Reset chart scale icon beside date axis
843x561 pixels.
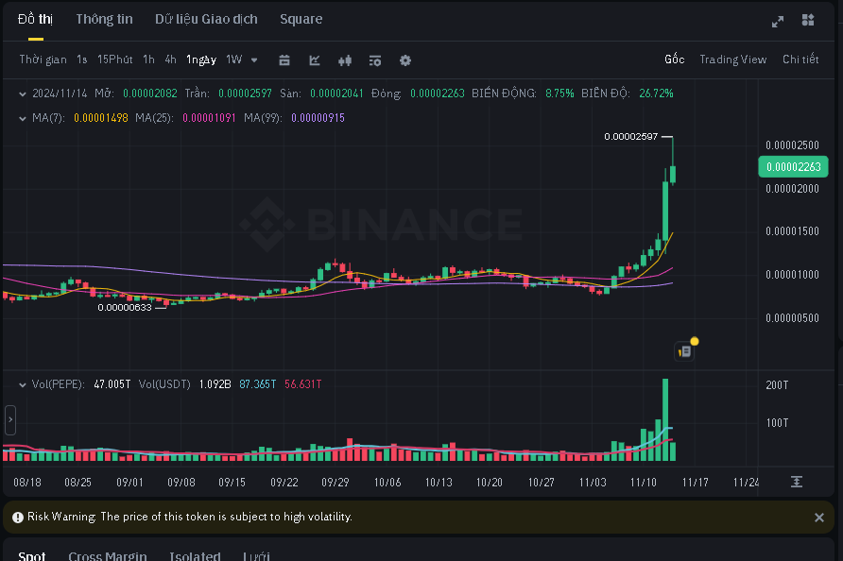pos(797,482)
